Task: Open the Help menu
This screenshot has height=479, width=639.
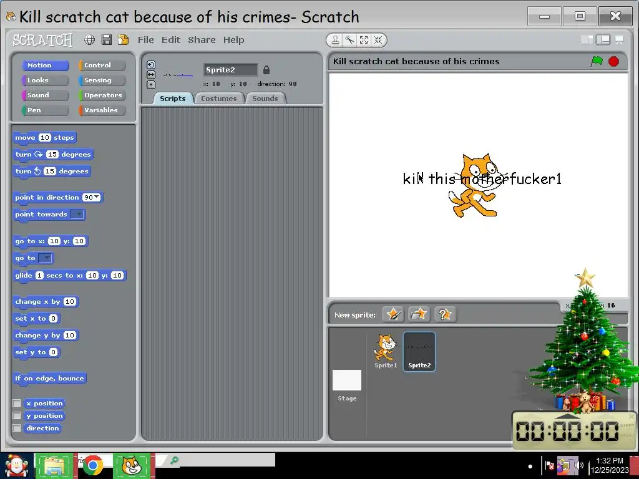Action: [x=233, y=40]
